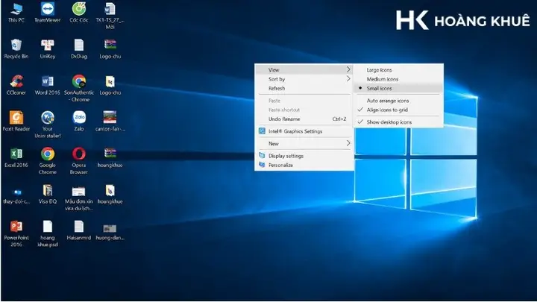Select the Foxit Reader desktop icon
The width and height of the screenshot is (537, 302).
click(16, 122)
